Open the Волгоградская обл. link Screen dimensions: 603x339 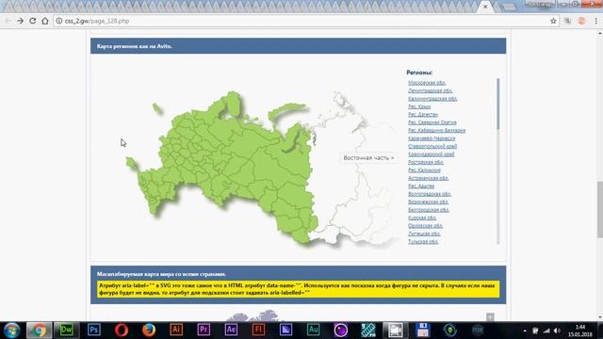(430, 194)
